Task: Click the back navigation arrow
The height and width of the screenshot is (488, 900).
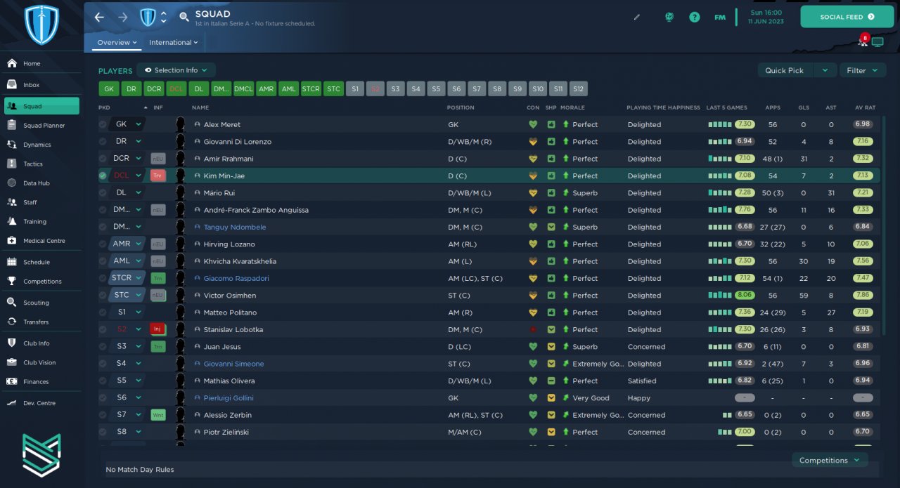Action: [99, 18]
